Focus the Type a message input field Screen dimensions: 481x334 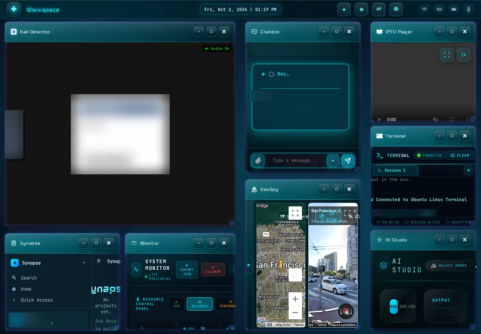(295, 161)
